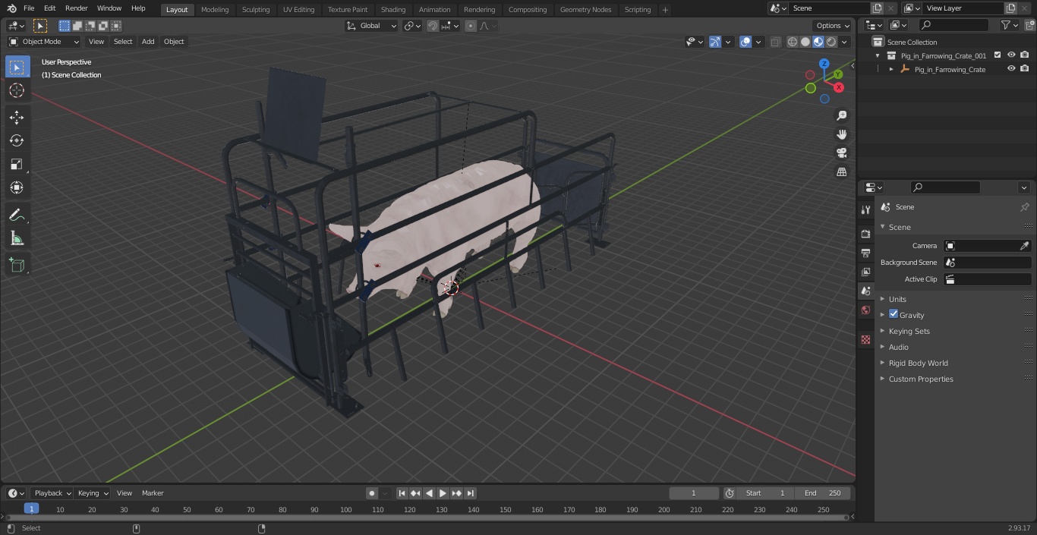
Task: Expand the Rigid Body World panel
Action: tap(918, 363)
